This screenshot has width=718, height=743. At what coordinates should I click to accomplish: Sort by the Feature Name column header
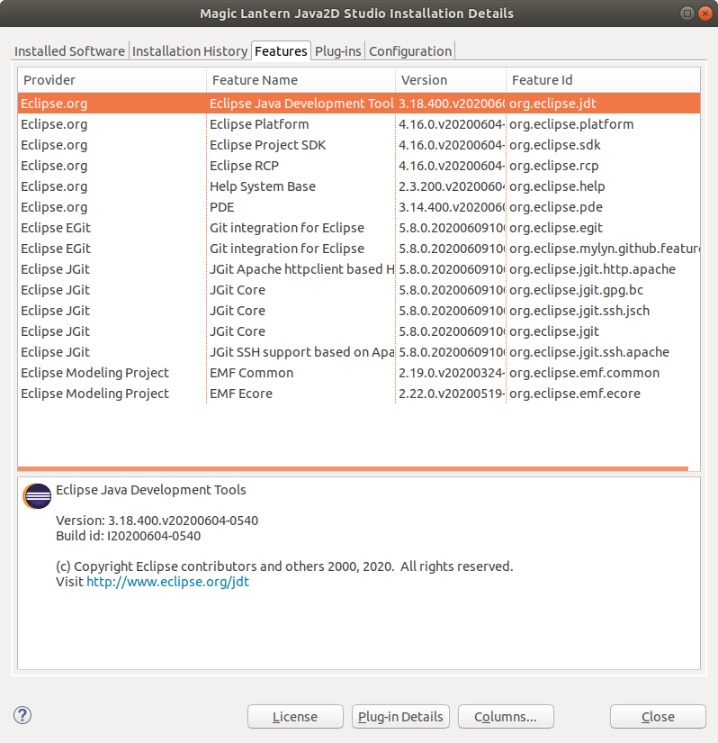(x=301, y=80)
